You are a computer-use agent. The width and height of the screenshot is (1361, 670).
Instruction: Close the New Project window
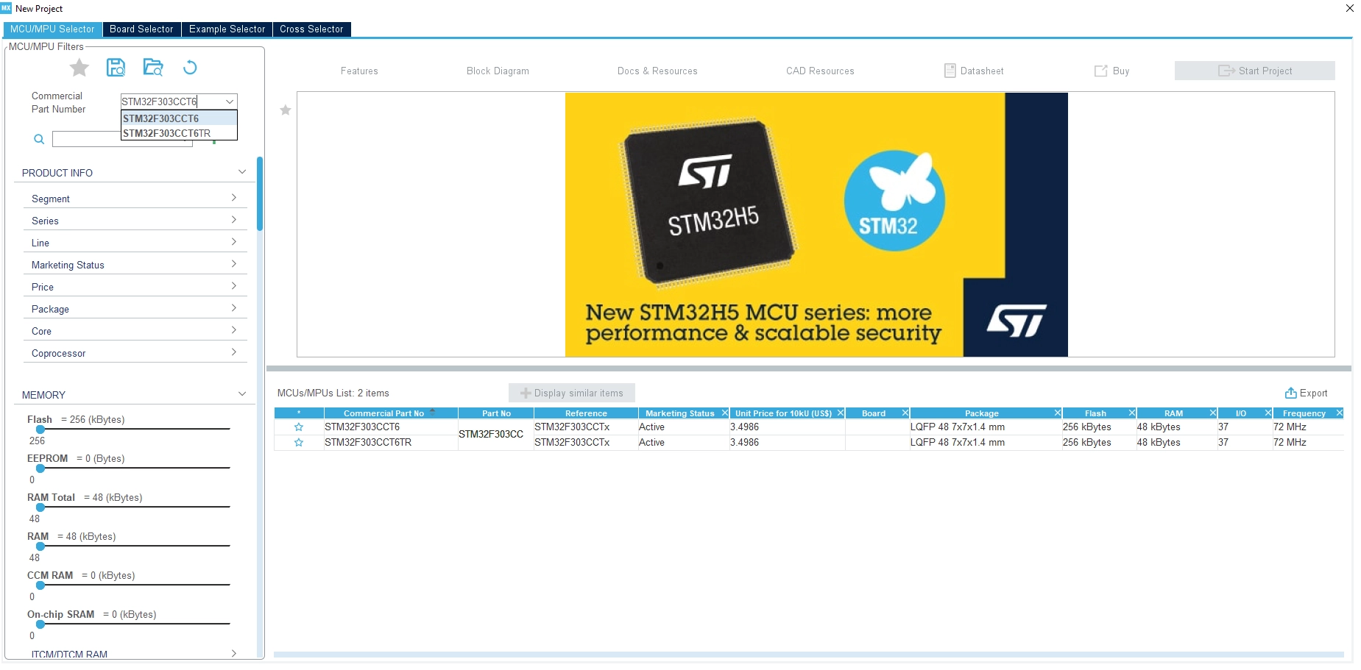[1350, 9]
